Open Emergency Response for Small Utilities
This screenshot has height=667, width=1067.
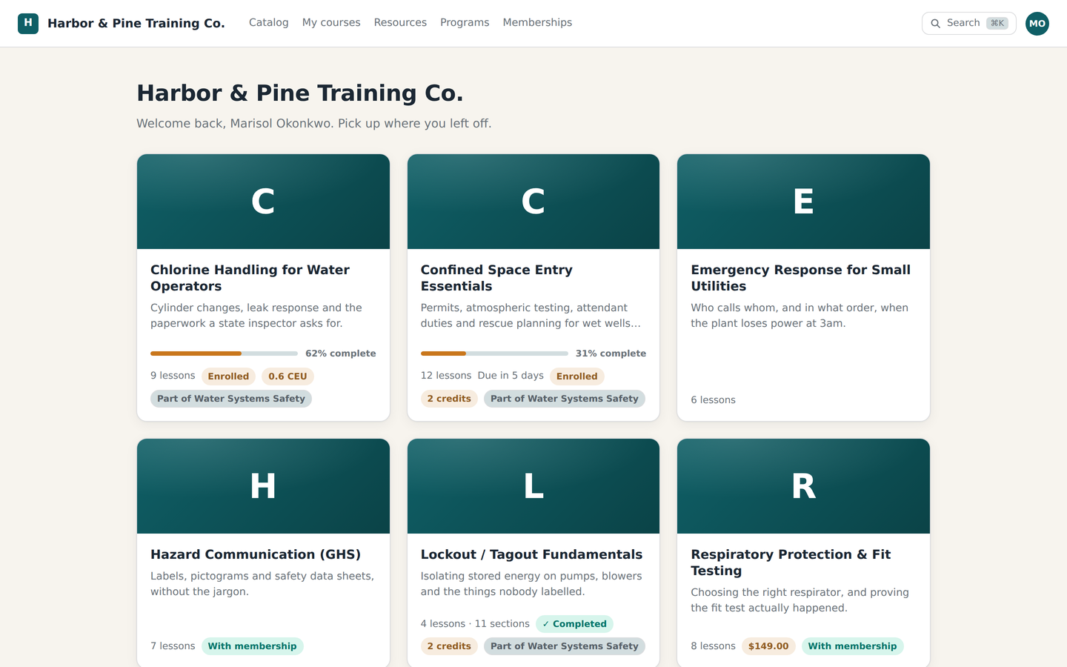pyautogui.click(x=800, y=278)
